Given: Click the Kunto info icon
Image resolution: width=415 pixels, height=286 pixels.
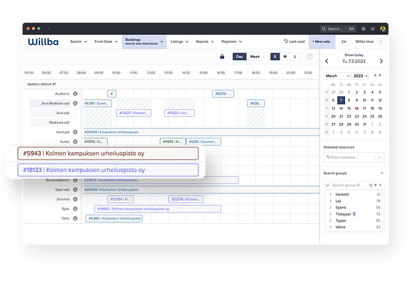Looking at the screenshot, I should point(75,142).
